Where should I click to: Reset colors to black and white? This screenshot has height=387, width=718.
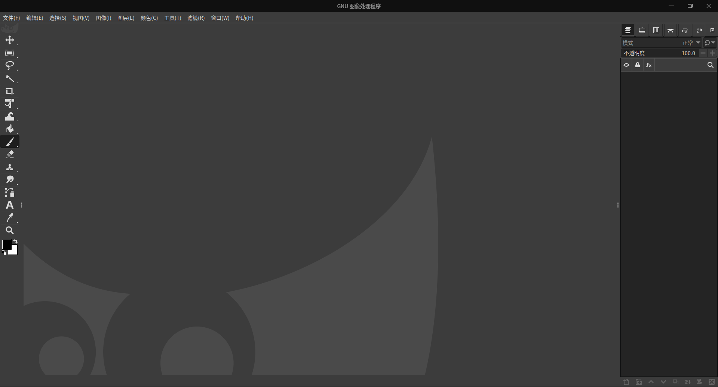[4, 253]
